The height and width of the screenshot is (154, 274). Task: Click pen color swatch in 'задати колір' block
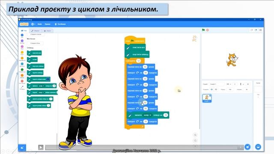(48, 79)
